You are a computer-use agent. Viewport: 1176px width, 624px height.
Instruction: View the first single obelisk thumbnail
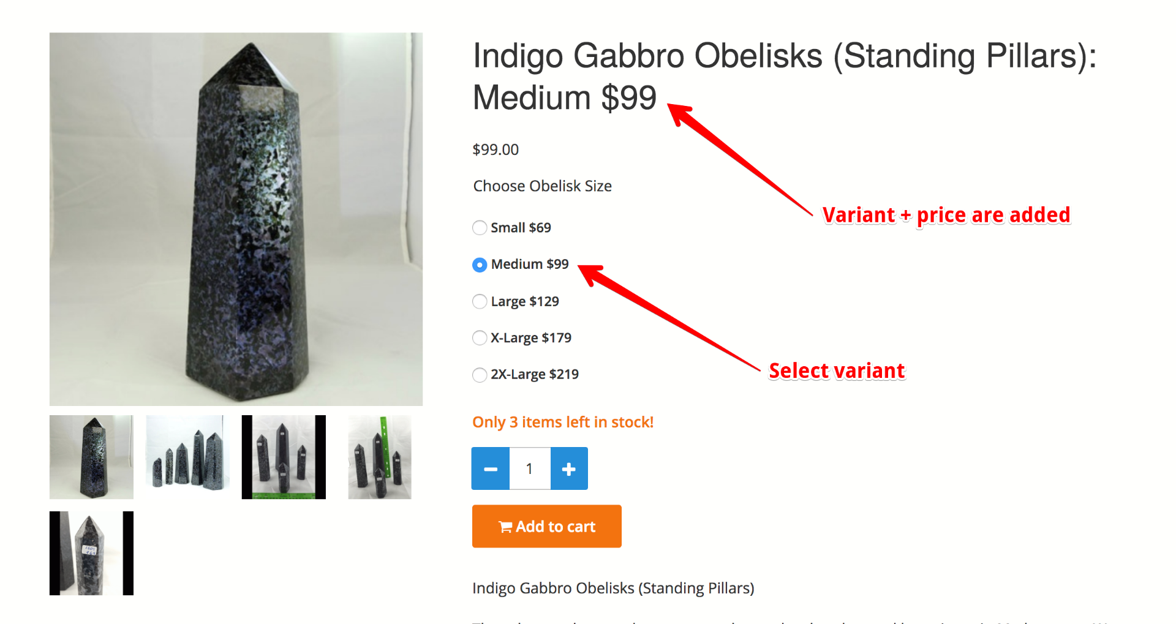(91, 457)
